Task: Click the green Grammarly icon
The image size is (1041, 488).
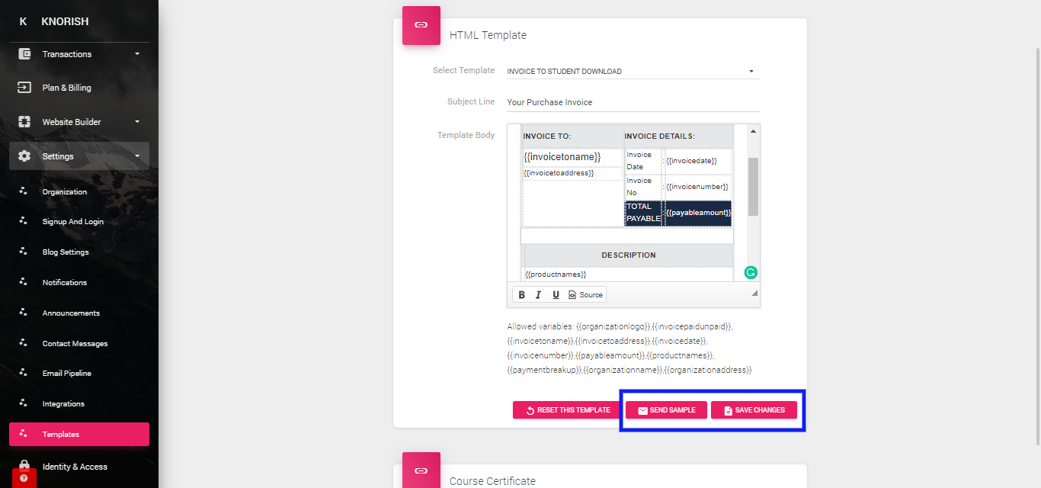Action: point(751,272)
